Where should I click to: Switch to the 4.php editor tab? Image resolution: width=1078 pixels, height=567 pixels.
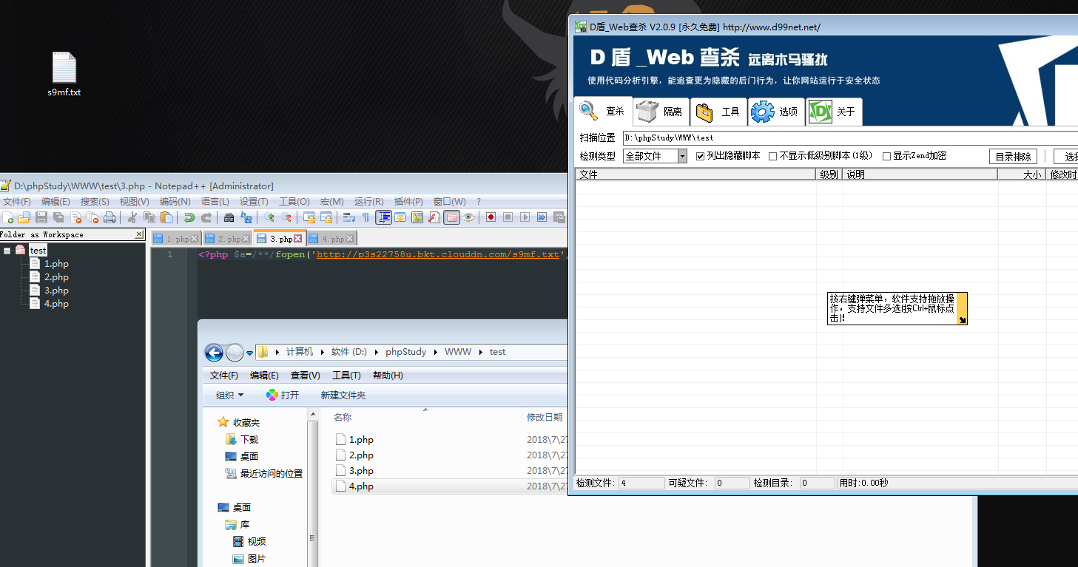tap(331, 239)
